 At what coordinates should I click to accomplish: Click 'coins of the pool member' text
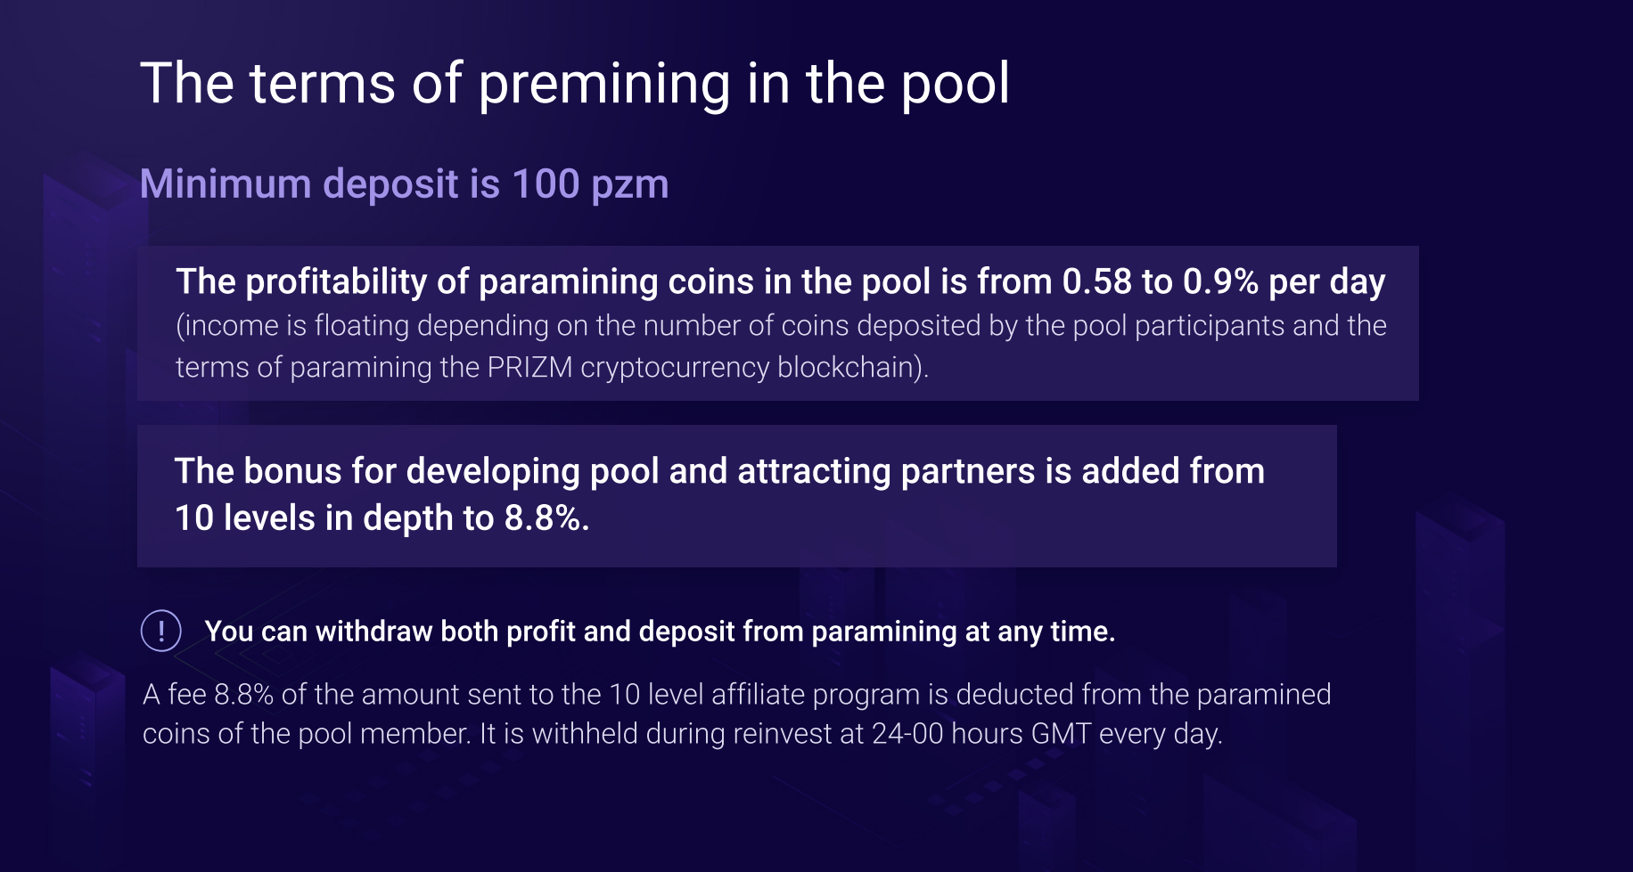tap(305, 734)
